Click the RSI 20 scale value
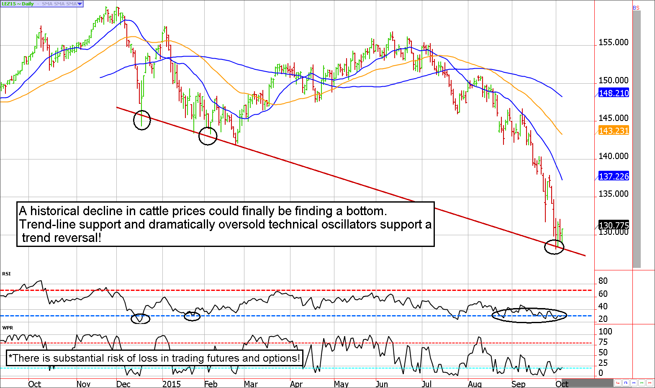The image size is (655, 388). point(603,319)
